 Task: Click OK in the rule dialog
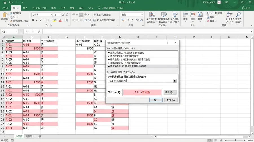pyautogui.click(x=156, y=100)
